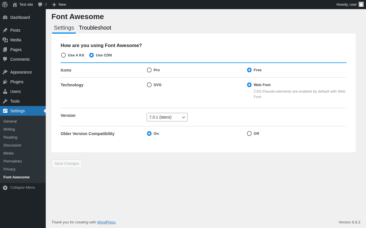This screenshot has height=228, width=366.
Task: Open the Appearance menu item
Action: [21, 72]
